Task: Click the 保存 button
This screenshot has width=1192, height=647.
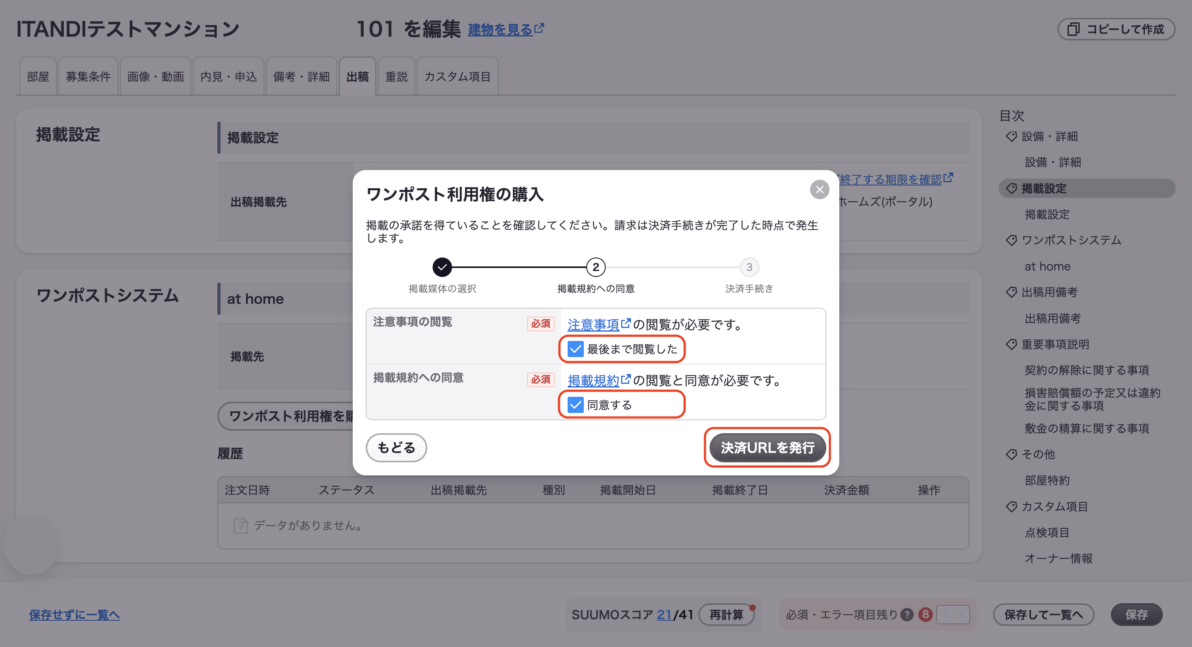Action: pos(1136,615)
